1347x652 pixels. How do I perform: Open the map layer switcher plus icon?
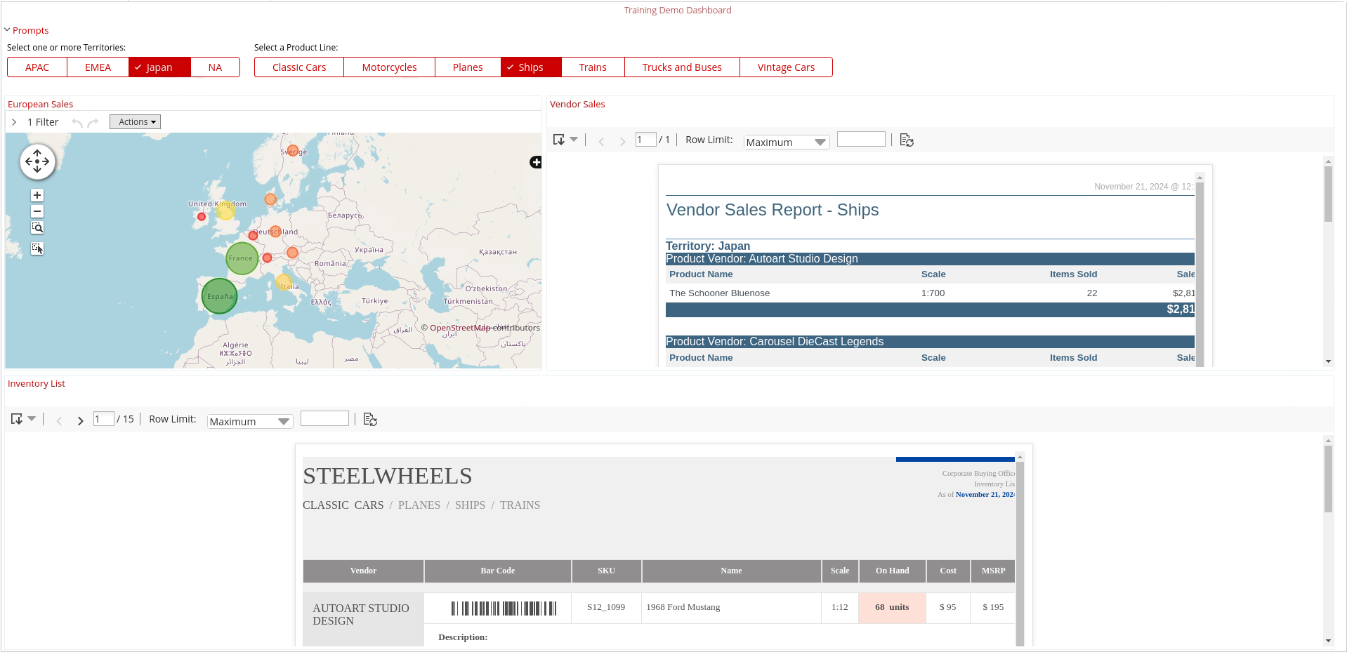tap(536, 162)
